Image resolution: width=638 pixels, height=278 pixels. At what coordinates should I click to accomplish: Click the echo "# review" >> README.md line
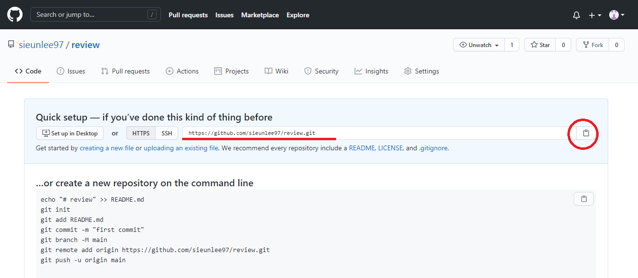pos(92,199)
